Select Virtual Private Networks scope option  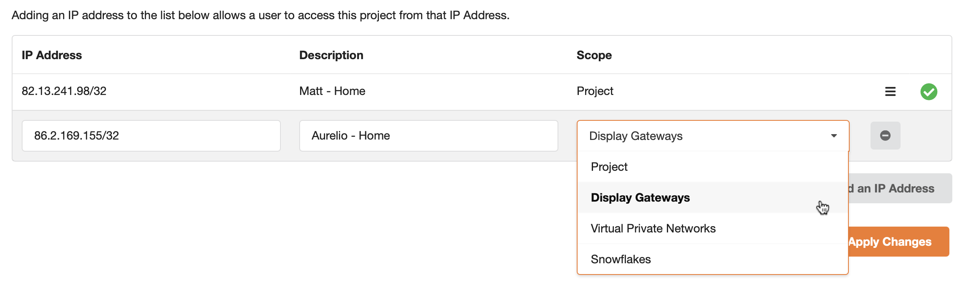(x=653, y=228)
